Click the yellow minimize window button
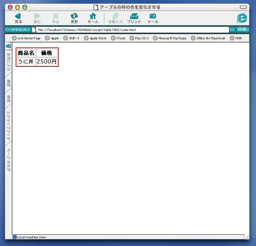This screenshot has height=246, width=256. [17, 7]
